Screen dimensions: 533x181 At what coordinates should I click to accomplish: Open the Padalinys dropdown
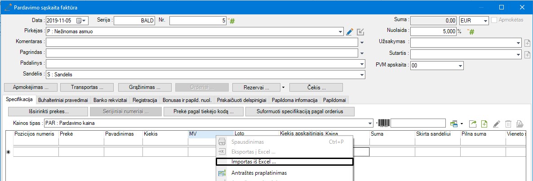click(362, 64)
